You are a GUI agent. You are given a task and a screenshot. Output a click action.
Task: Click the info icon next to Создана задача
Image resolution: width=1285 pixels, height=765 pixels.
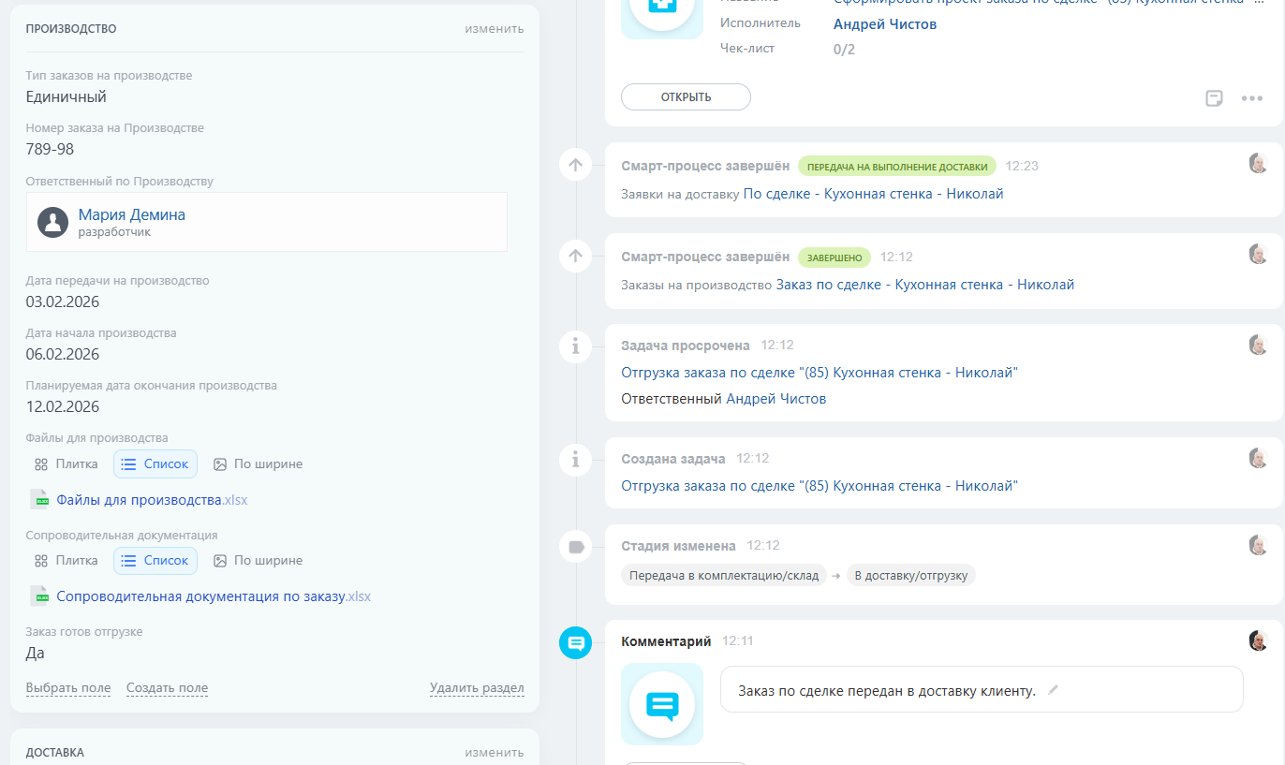click(x=575, y=460)
